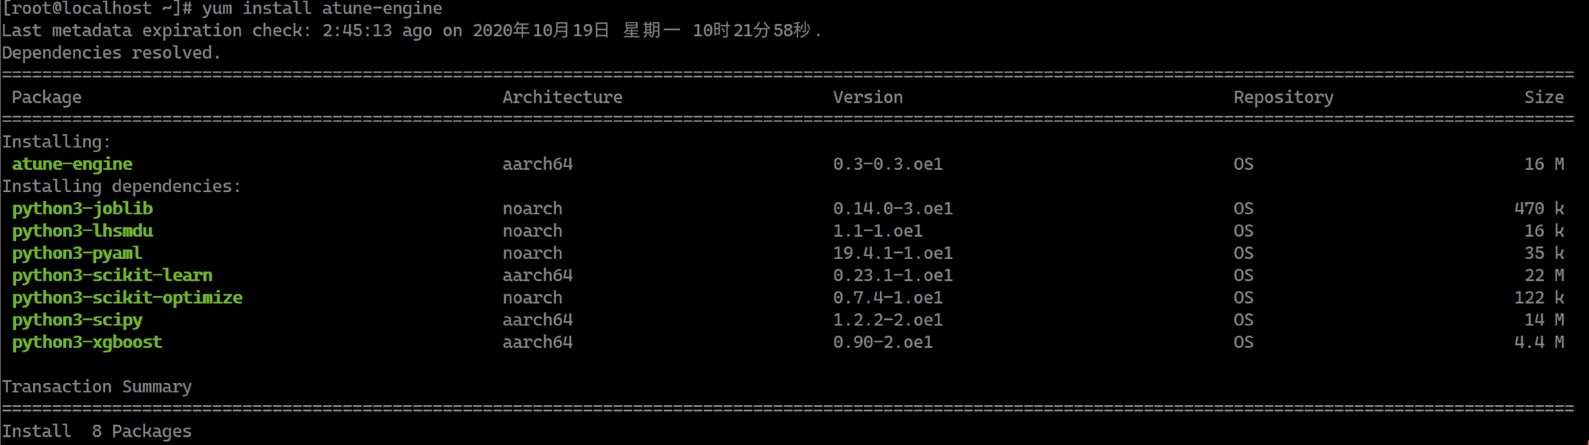Select the python3-scipy package row
The width and height of the screenshot is (1589, 445).
click(x=76, y=320)
